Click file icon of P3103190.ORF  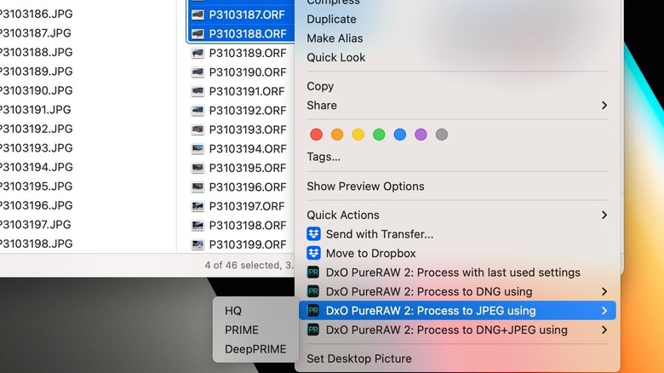pyautogui.click(x=197, y=72)
